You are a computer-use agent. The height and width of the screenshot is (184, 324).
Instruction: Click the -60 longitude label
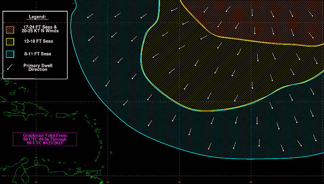coord(107,182)
